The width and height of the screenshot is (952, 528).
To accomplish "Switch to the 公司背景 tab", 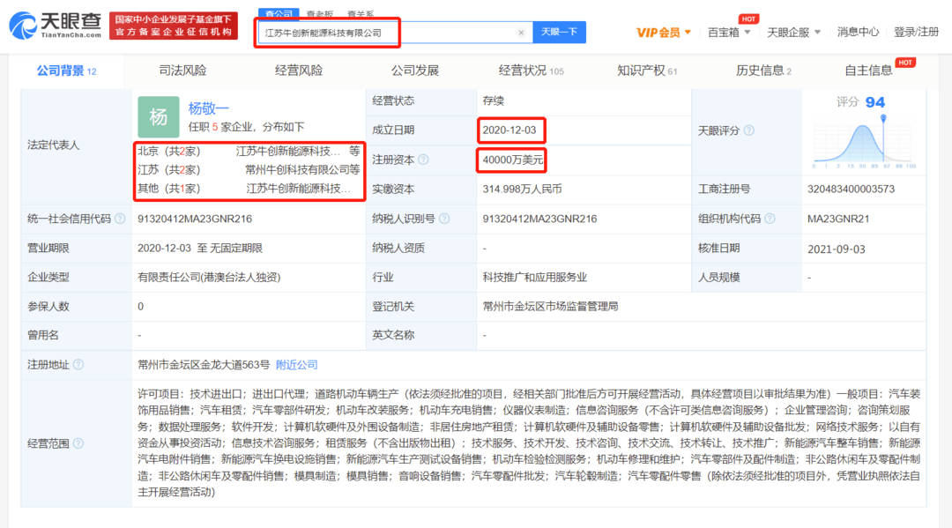I will (x=66, y=71).
